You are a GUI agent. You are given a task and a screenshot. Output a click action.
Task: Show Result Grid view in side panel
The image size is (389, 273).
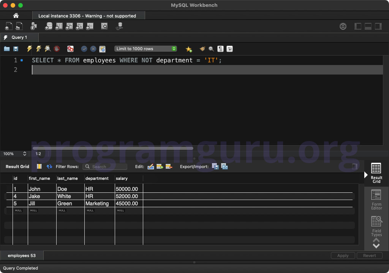(376, 173)
